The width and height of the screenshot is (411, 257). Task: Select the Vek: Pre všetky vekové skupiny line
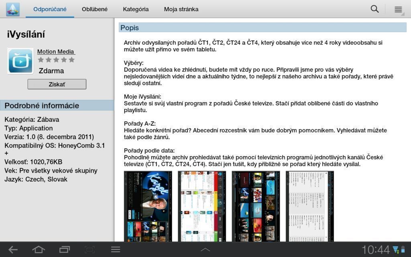51,171
